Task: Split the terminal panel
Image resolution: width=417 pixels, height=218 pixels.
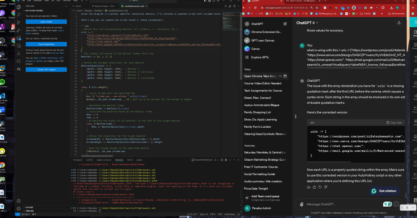Action: point(222,160)
